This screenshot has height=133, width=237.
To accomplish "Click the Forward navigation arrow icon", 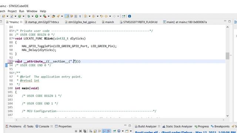I will coord(114,16).
